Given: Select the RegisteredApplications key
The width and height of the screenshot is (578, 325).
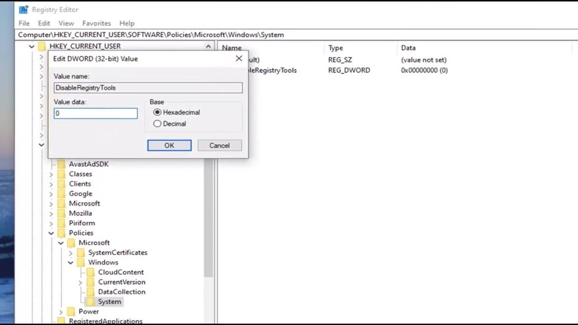Looking at the screenshot, I should click(x=106, y=321).
